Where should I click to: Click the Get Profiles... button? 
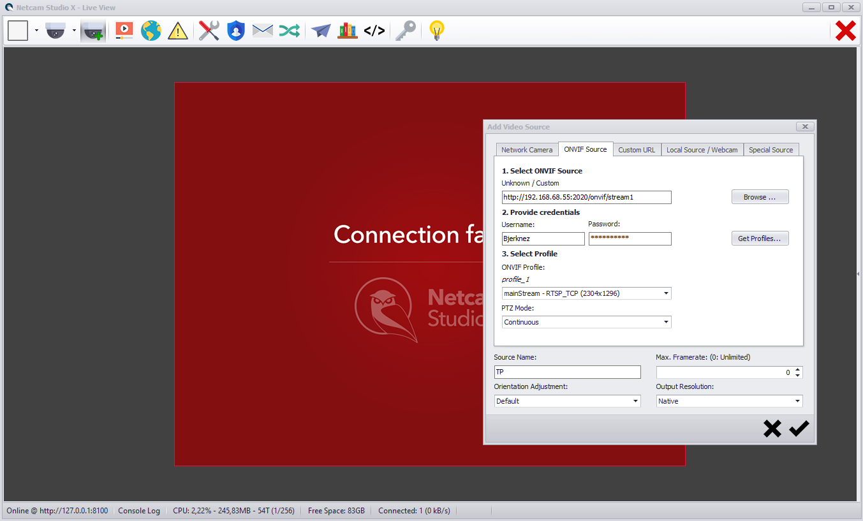760,238
